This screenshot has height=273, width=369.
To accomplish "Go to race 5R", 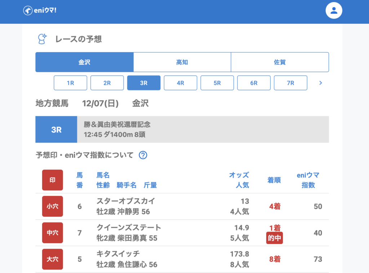I will tap(217, 83).
